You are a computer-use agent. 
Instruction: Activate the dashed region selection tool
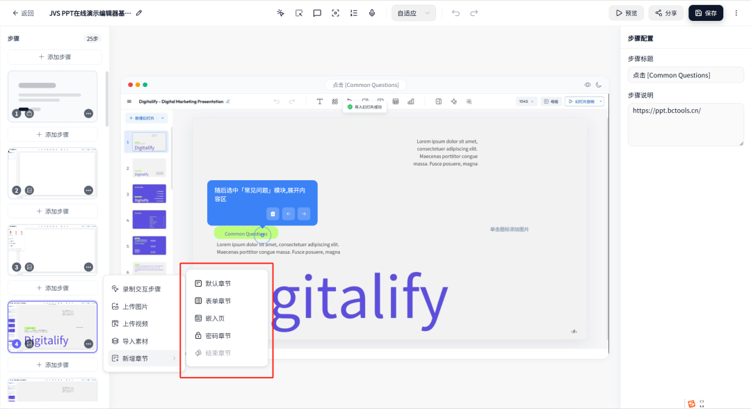coord(299,13)
